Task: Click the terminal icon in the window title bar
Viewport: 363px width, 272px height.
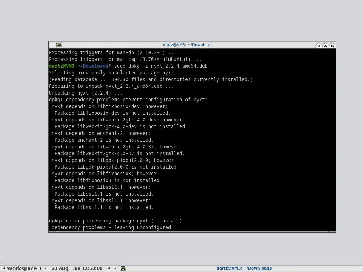Action: (x=59, y=45)
